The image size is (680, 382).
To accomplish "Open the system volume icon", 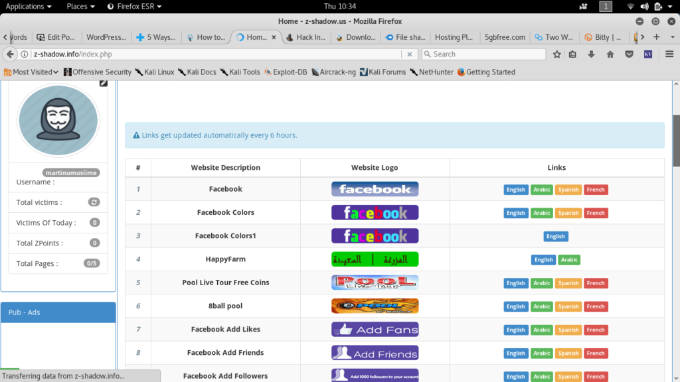I will [x=644, y=7].
